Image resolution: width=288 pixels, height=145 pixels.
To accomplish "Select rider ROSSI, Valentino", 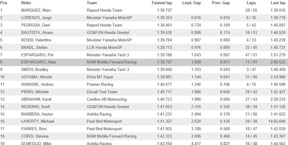I will (36, 40).
